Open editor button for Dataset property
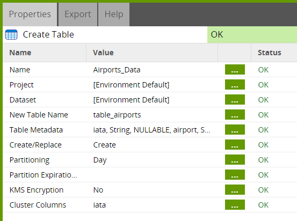 pos(235,100)
